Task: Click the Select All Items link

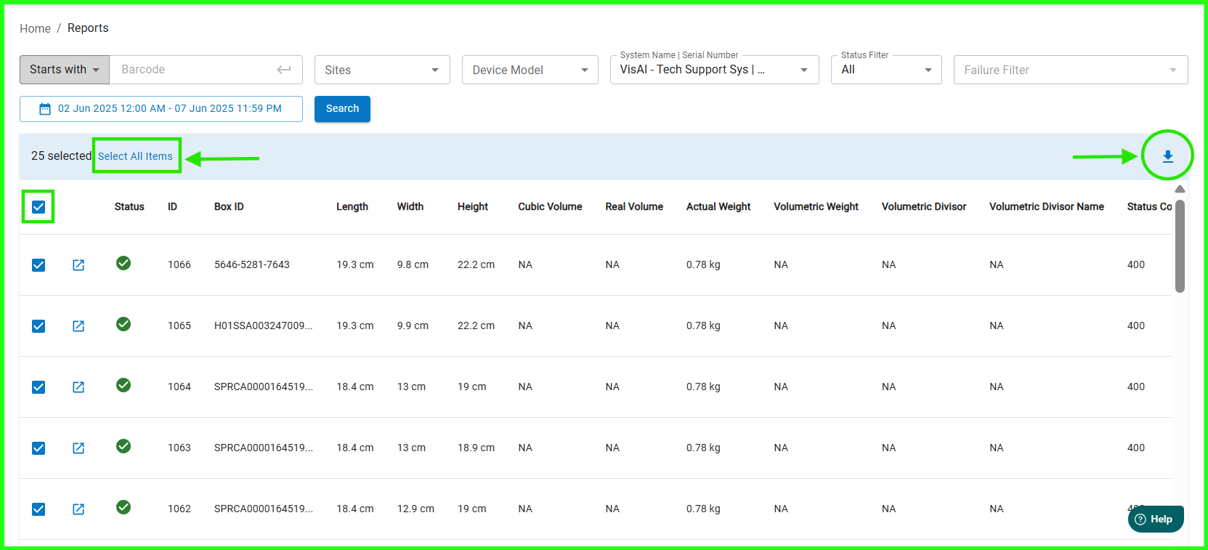Action: (x=136, y=156)
